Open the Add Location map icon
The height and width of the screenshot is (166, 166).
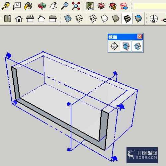coord(90,6)
